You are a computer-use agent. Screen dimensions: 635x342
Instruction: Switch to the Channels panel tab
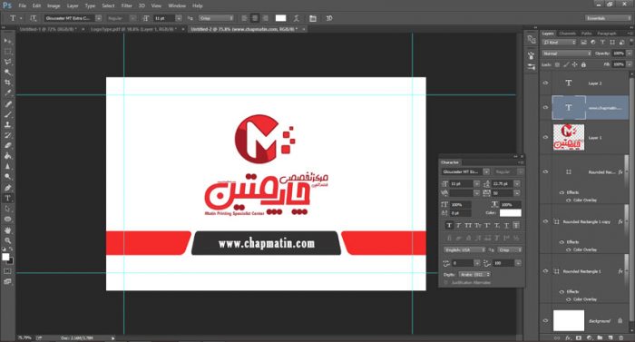(x=567, y=34)
